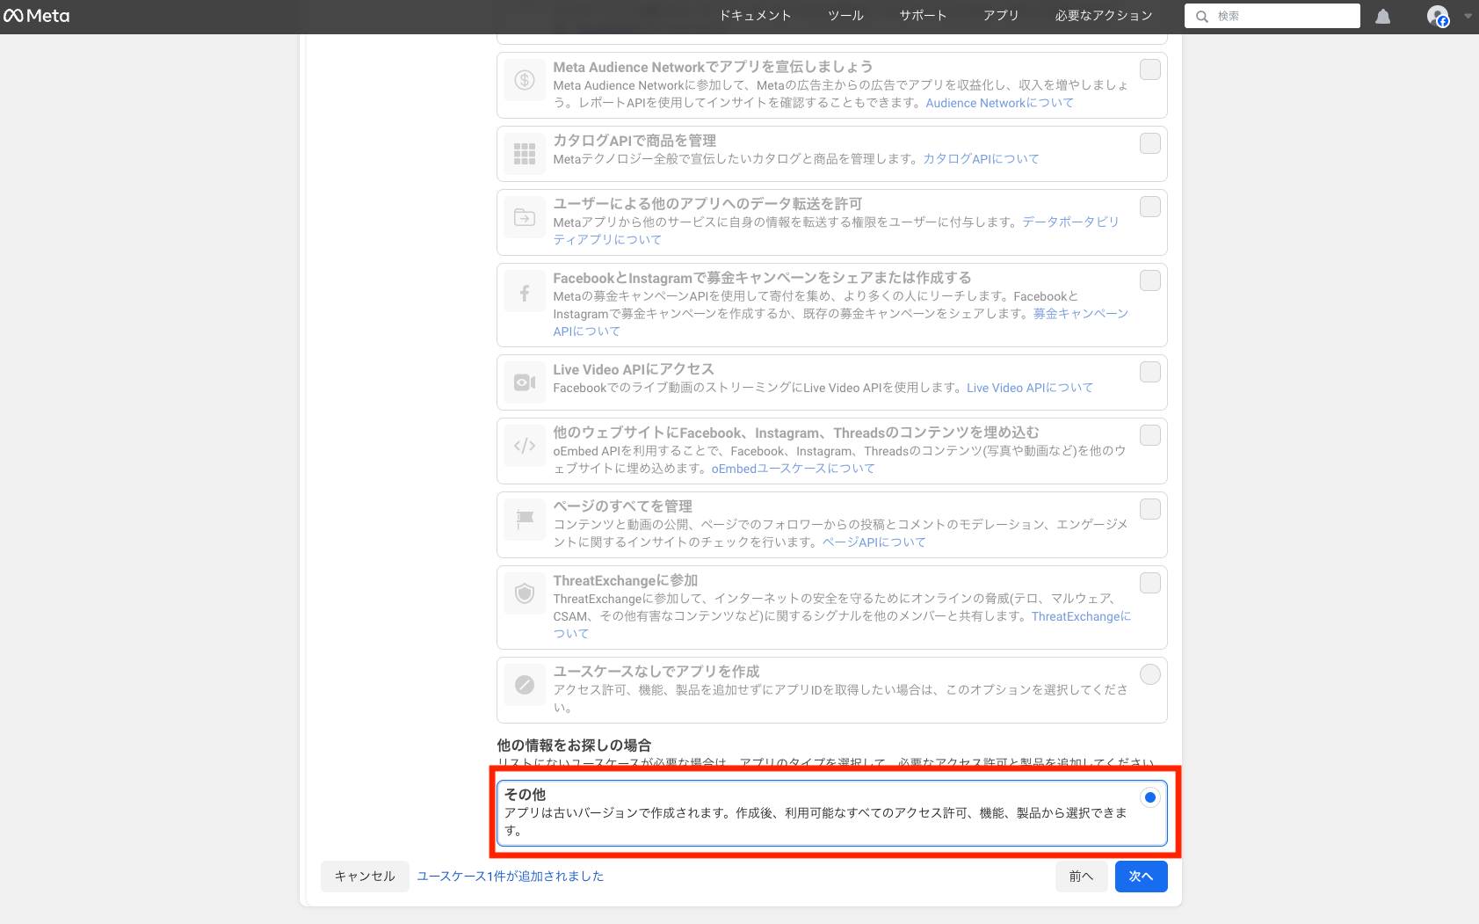The image size is (1479, 924).
Task: Check the Live Video APIにアクセス option
Action: click(x=1149, y=372)
